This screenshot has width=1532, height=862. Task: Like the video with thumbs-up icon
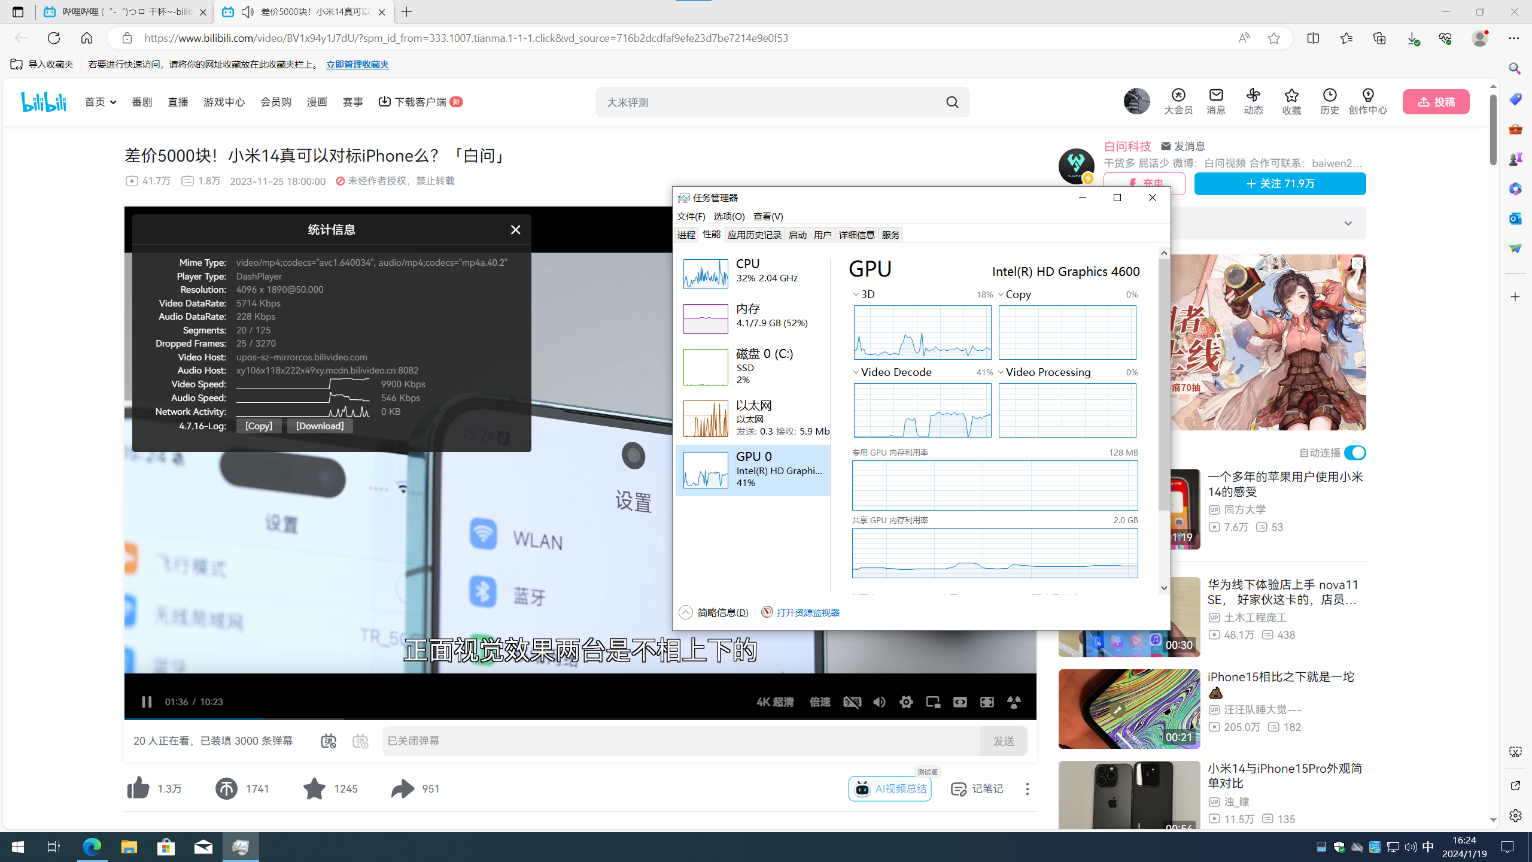138,788
